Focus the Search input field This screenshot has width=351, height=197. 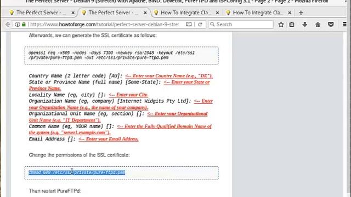tap(241, 24)
